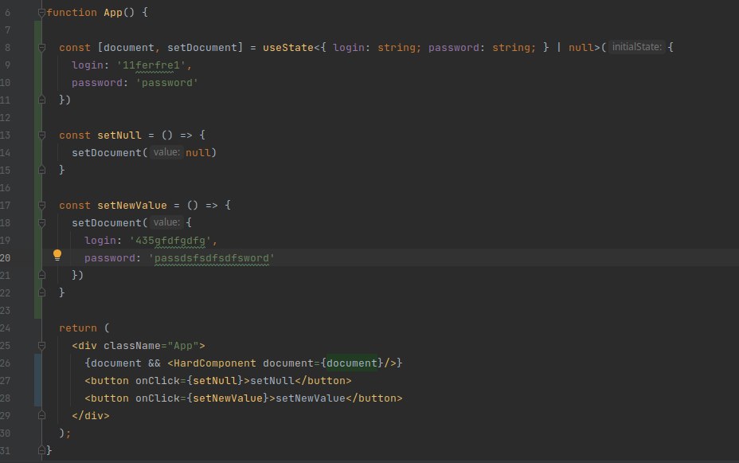
Task: Click the closing </div> tag
Action: 91,415
